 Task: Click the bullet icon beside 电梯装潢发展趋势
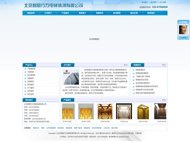(134, 73)
